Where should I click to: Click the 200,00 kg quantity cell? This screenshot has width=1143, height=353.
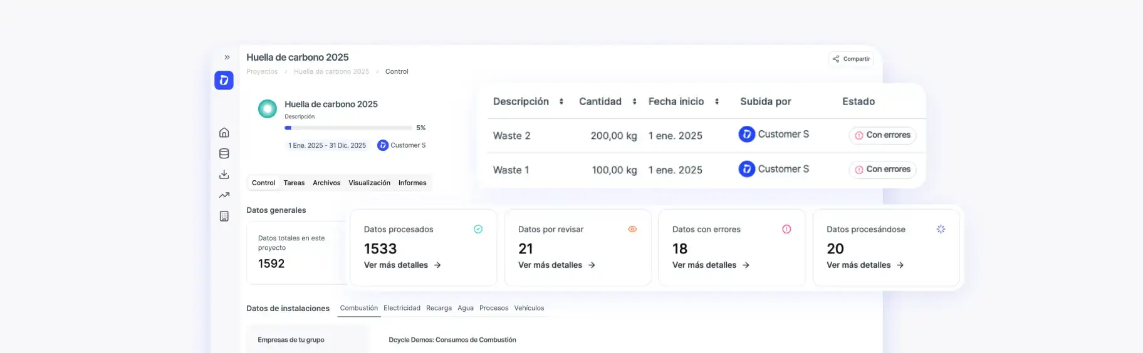[613, 136]
